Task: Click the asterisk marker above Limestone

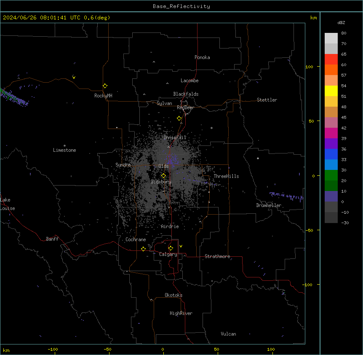Action: (64, 146)
